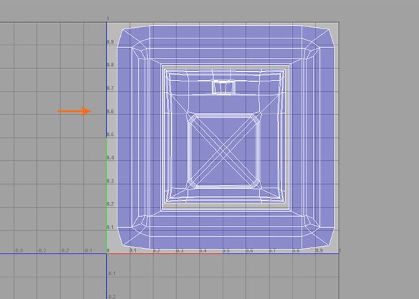
Task: Click the '0.7' label on the vertical axis
Action: coord(110,88)
